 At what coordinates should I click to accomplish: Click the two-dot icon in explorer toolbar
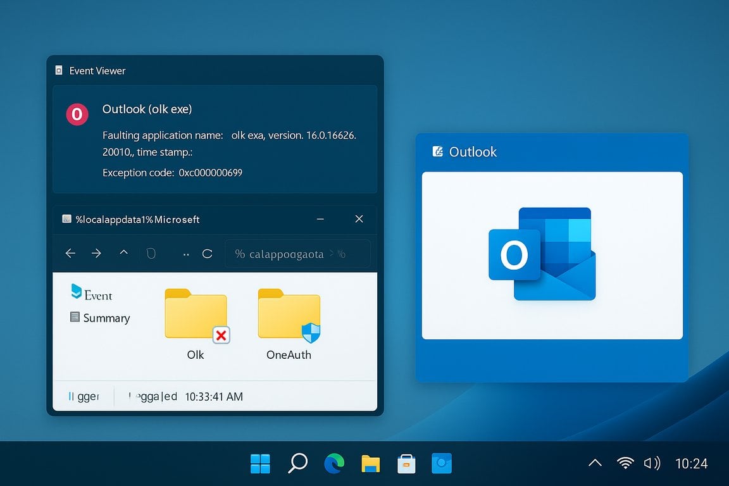186,255
